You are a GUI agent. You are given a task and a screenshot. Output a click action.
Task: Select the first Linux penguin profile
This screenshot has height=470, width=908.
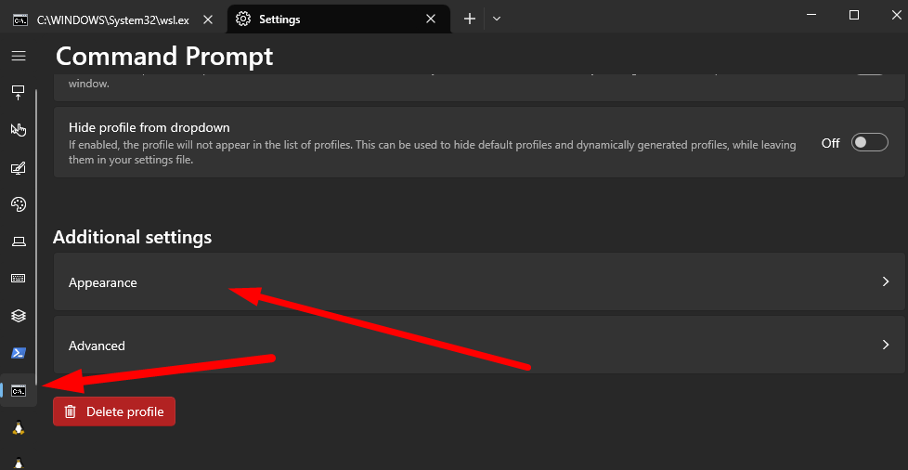(x=18, y=427)
